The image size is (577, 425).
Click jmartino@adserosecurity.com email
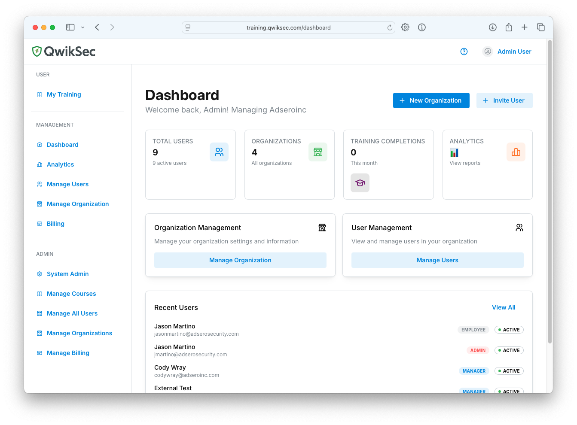tap(190, 355)
